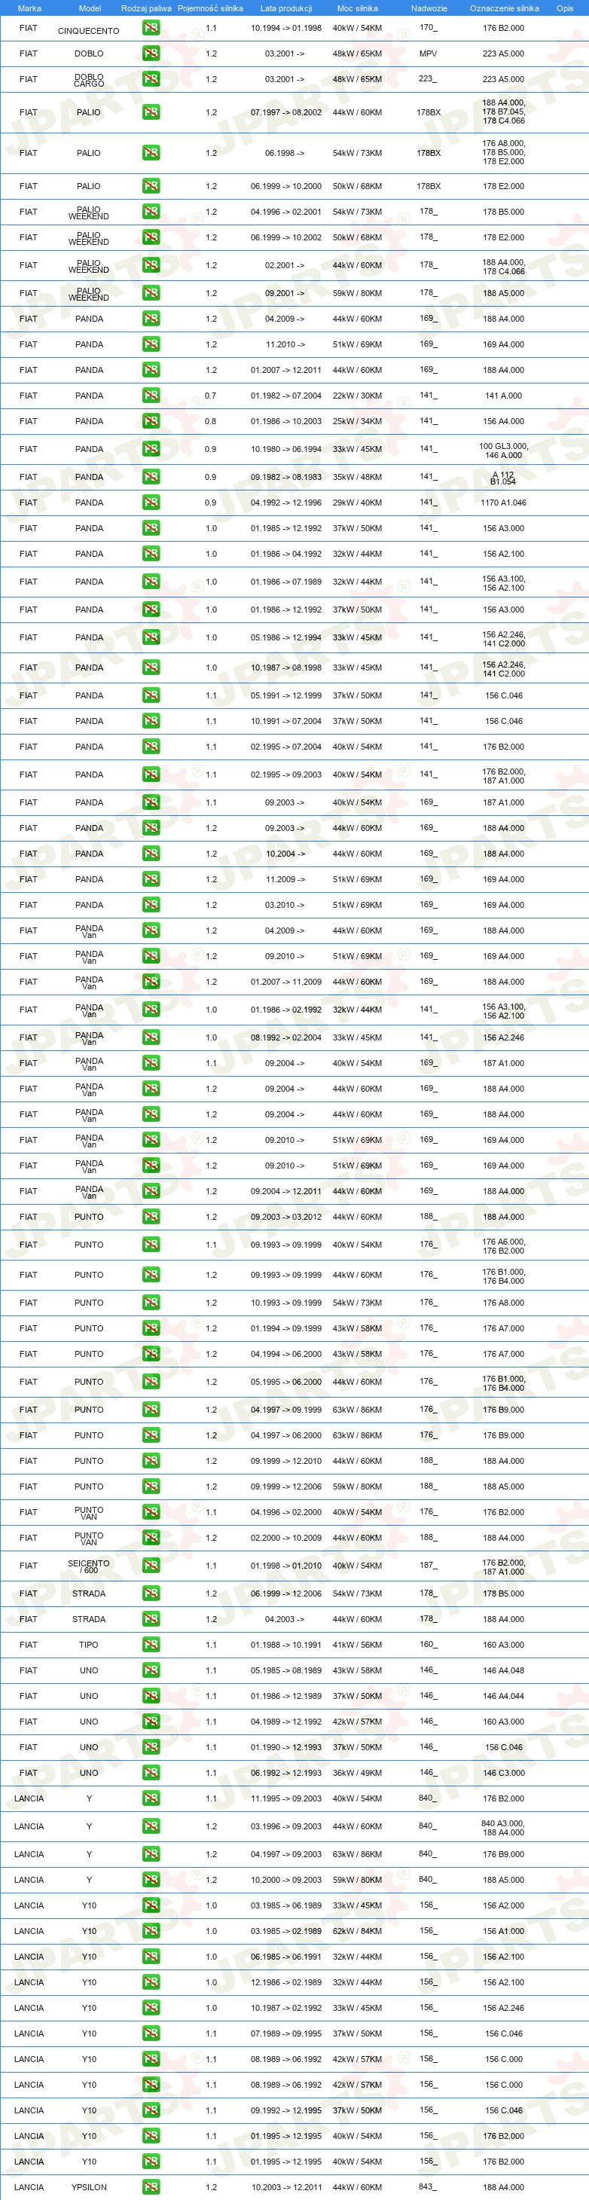Select fuel icon for PANDA Van 08.1992 -> 02.2004
This screenshot has height=2200, width=589.
151,1037
